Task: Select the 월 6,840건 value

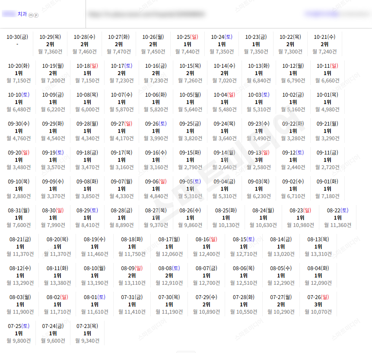Action: pos(259,81)
